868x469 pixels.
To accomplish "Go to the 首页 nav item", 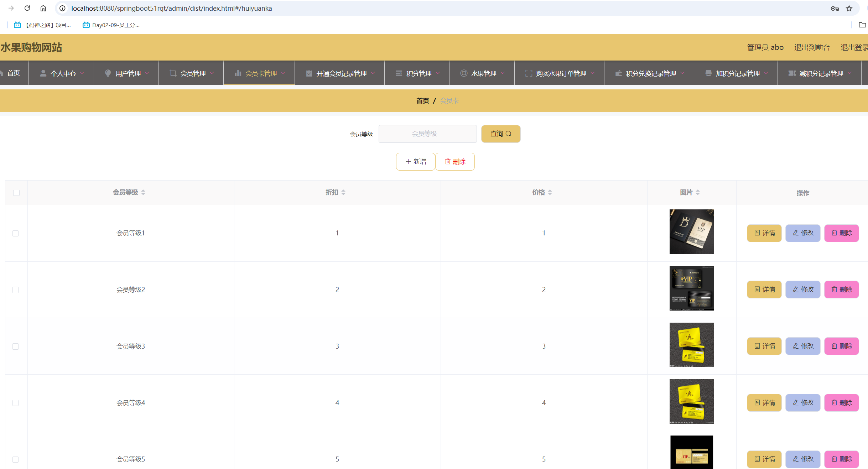I will [x=14, y=73].
